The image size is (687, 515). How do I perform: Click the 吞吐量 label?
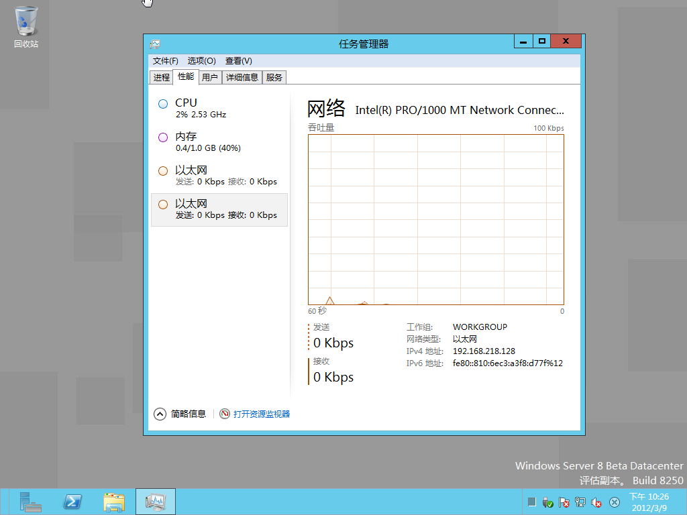click(321, 127)
